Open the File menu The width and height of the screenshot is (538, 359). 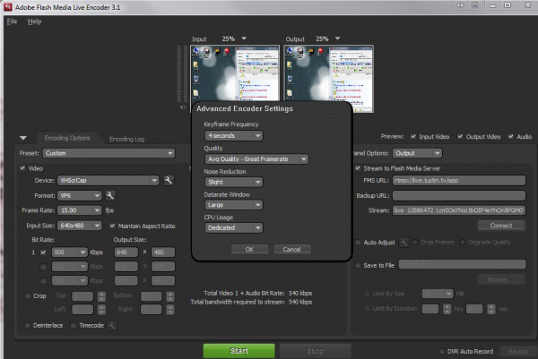click(13, 21)
